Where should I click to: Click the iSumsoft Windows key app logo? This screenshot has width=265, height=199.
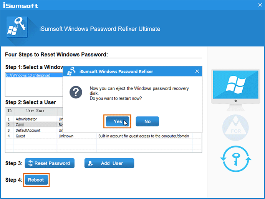pyautogui.click(x=17, y=27)
